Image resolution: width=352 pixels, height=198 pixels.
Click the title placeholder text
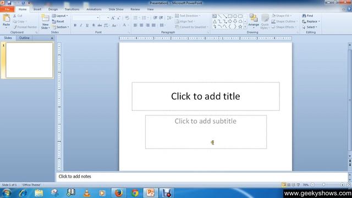(205, 96)
